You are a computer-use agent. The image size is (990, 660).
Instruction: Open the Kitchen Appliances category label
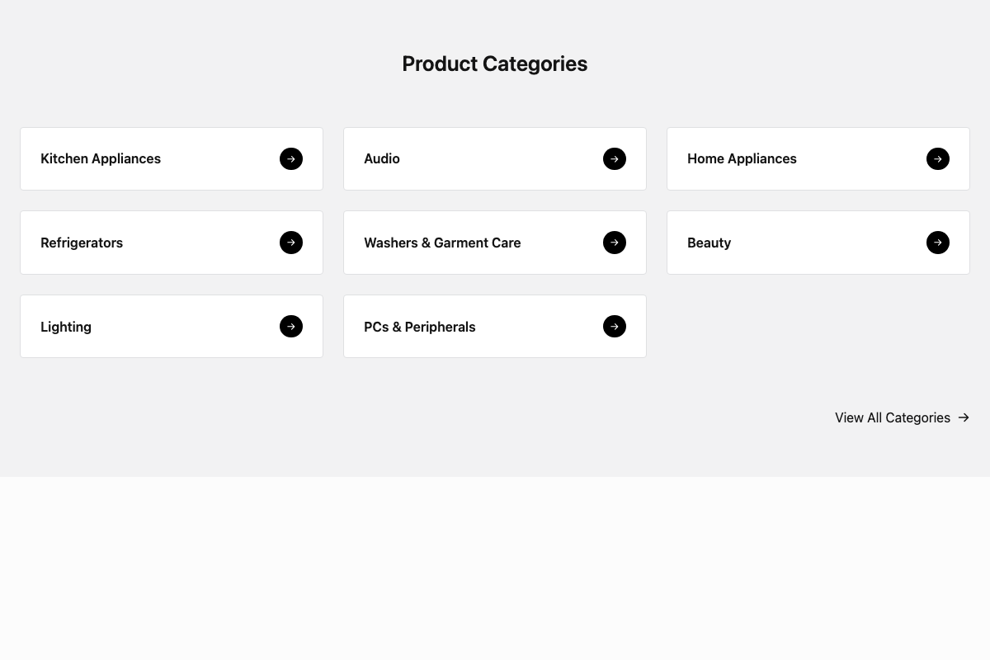[101, 158]
